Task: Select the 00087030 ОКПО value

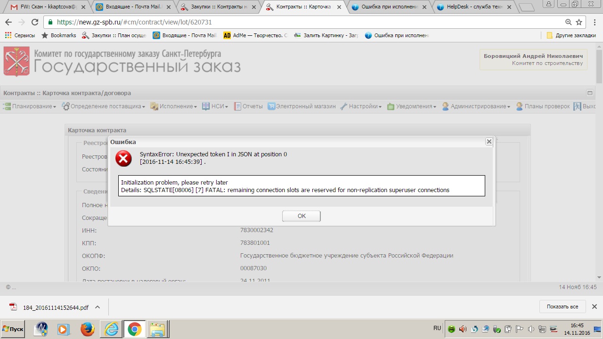Action: click(x=253, y=268)
